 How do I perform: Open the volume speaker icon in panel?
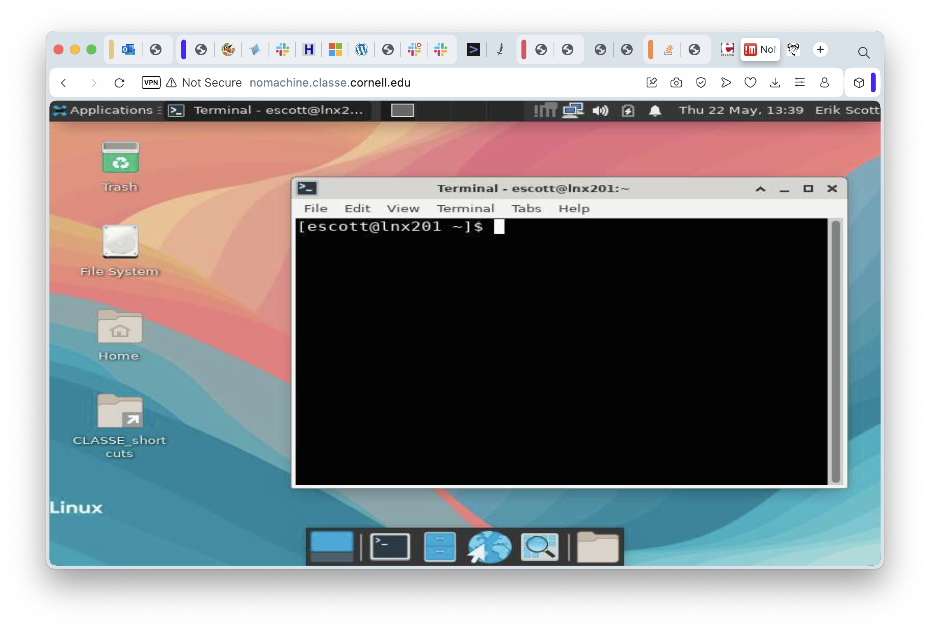pos(600,110)
